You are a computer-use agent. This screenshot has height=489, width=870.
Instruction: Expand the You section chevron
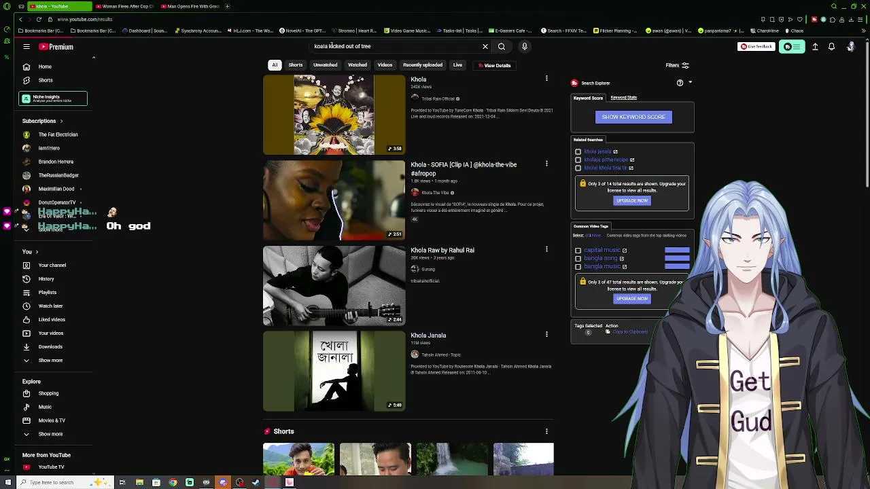click(x=37, y=252)
